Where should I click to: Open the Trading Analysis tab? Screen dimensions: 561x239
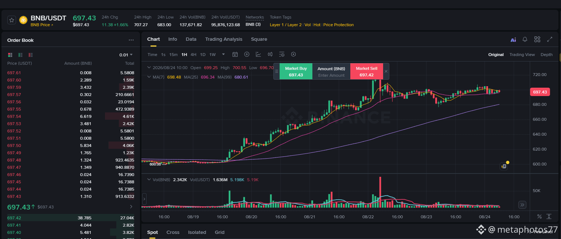224,39
